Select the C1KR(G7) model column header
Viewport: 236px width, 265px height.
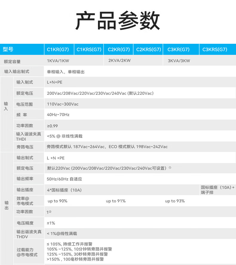pyautogui.click(x=58, y=50)
